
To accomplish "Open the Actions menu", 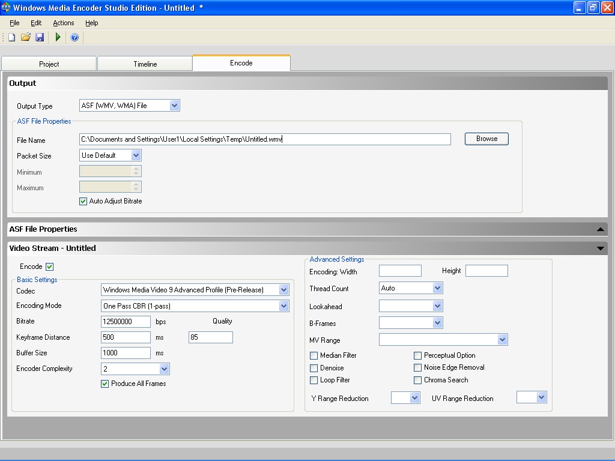I will pyautogui.click(x=64, y=23).
